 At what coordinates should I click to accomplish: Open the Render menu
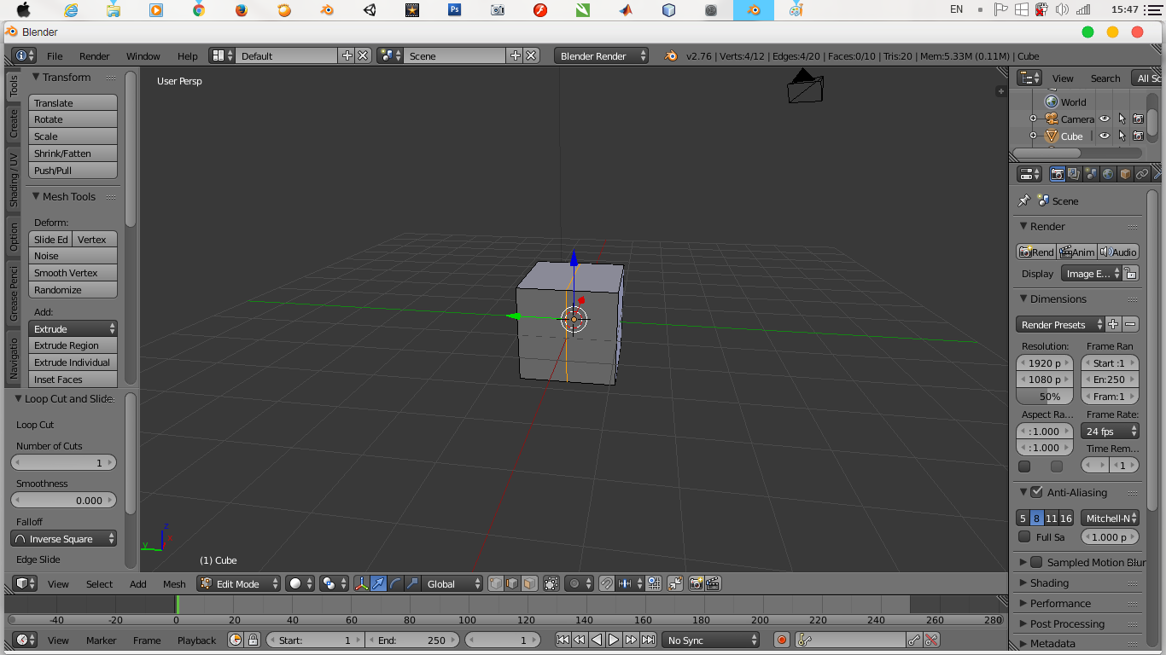pyautogui.click(x=94, y=56)
